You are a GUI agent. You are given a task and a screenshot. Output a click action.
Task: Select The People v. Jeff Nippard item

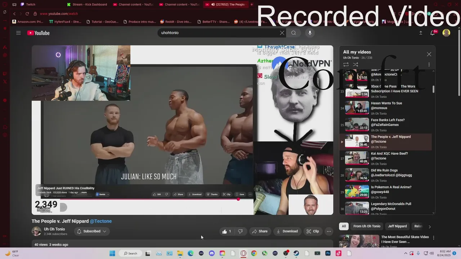pyautogui.click(x=385, y=142)
